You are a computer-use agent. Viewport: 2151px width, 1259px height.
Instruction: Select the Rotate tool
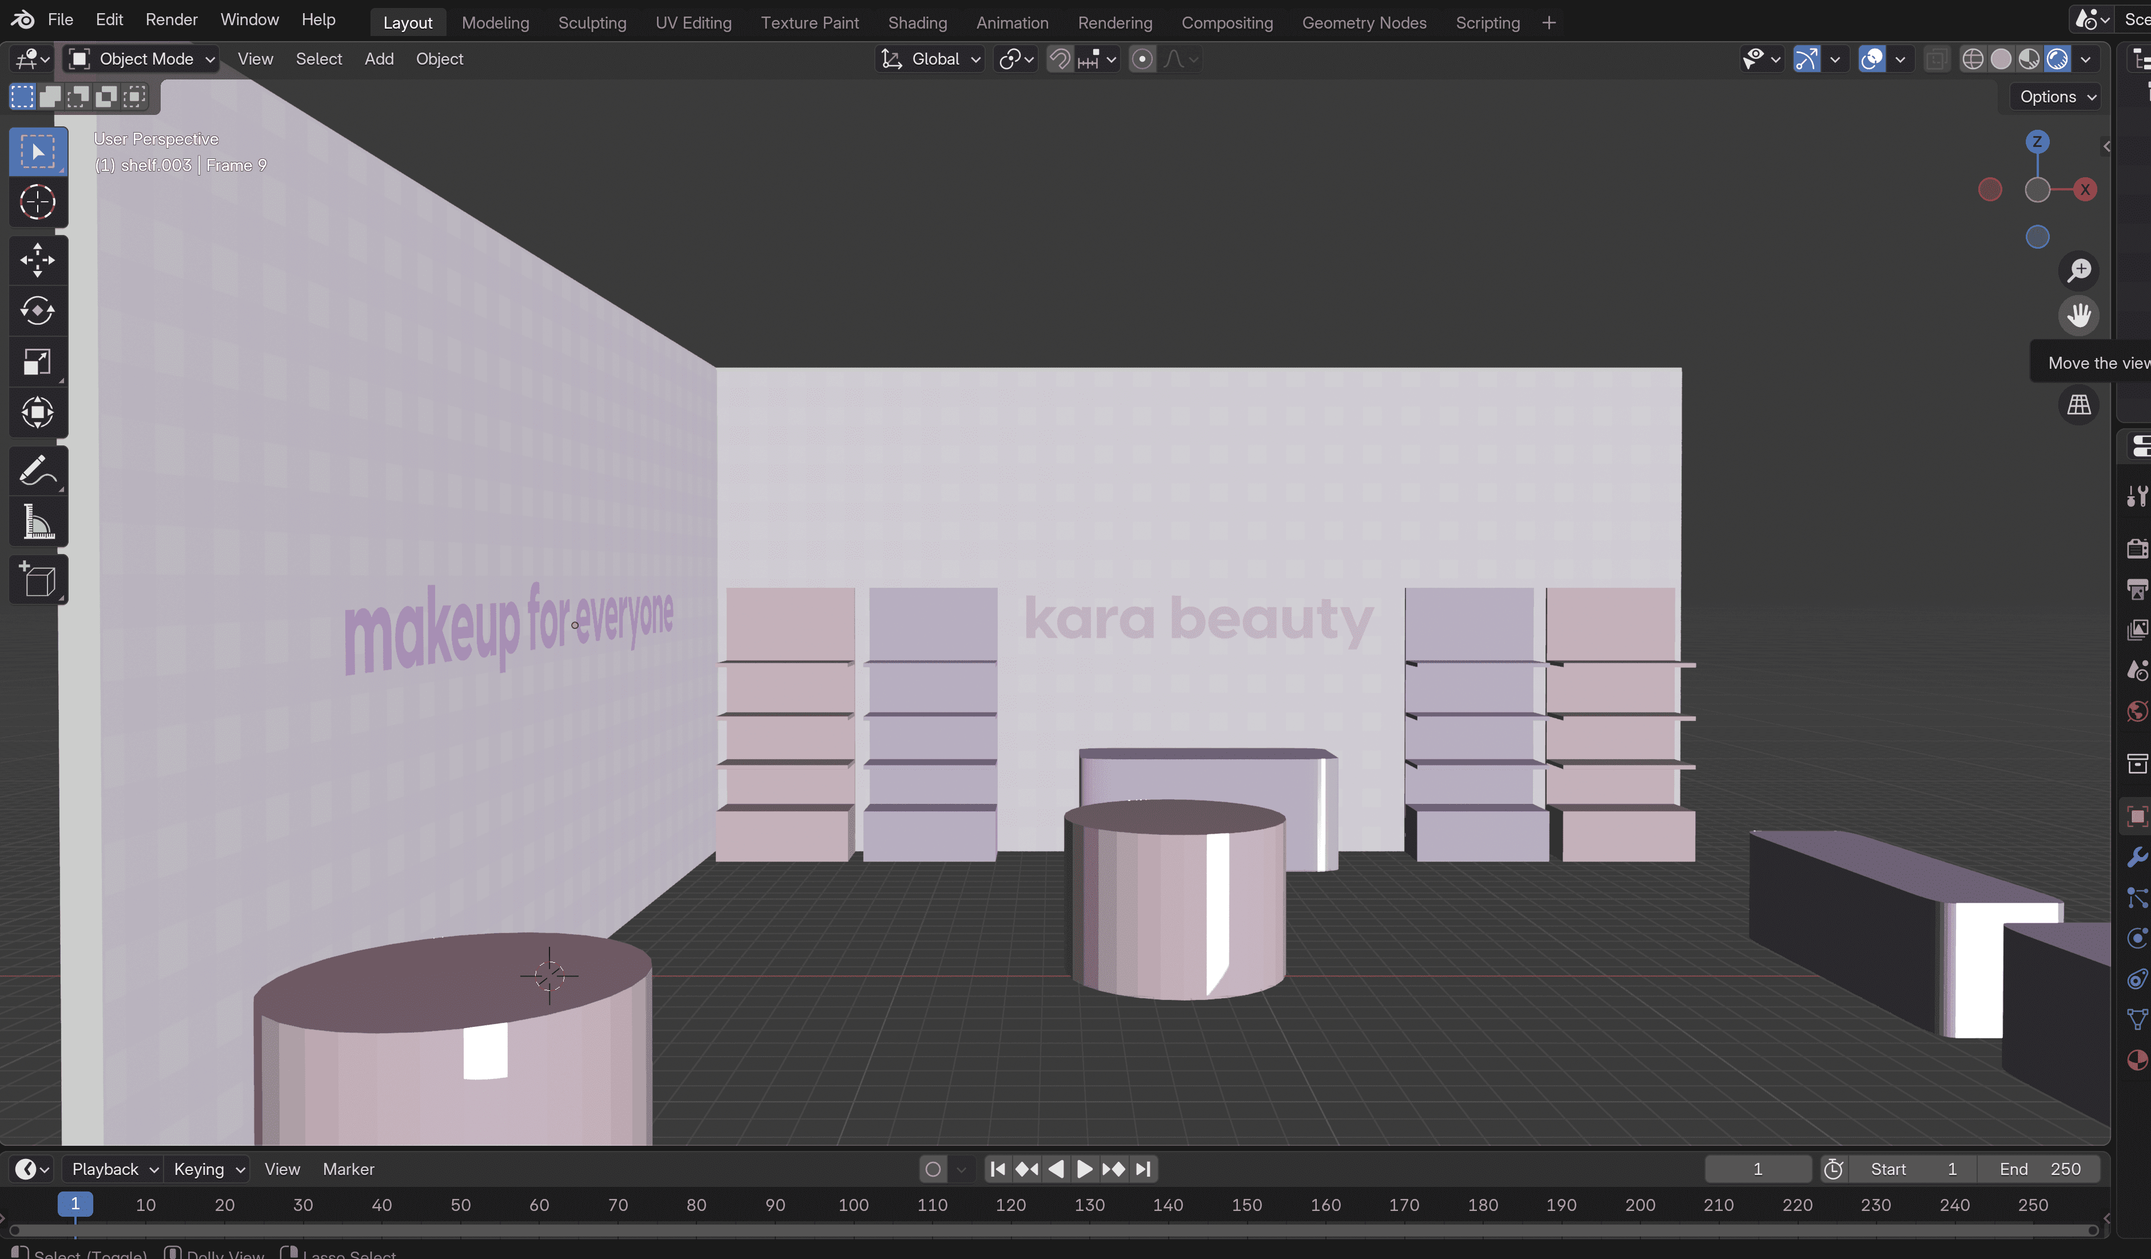coord(38,310)
